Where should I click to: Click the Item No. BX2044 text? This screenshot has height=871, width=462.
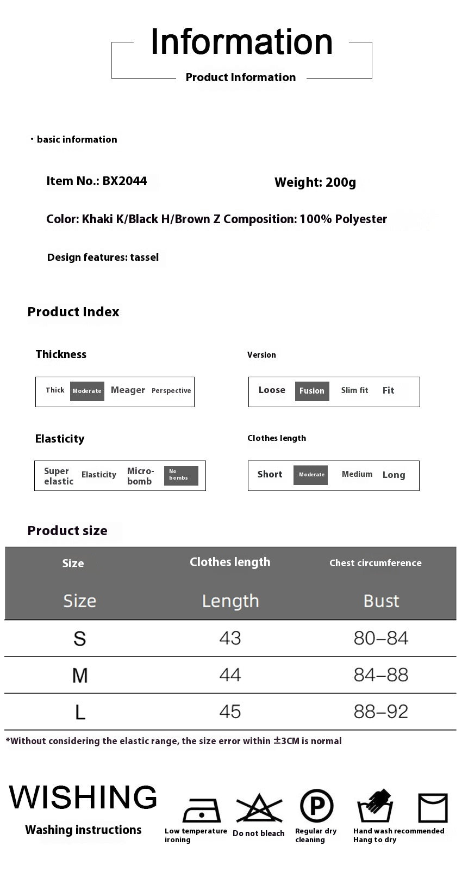[x=97, y=181]
